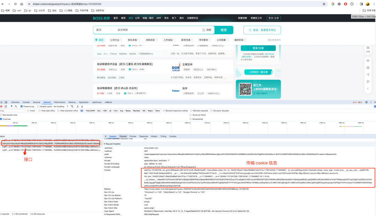Click 上传简历一键注册 button
376x216 pixels.
258,72
